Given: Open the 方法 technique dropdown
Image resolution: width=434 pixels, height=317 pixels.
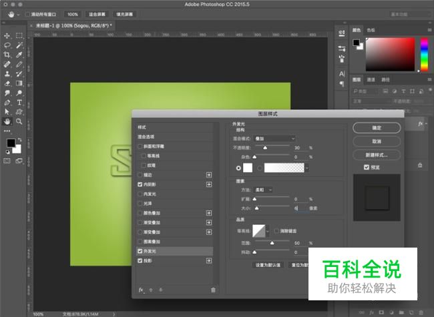Looking at the screenshot, I should point(263,190).
